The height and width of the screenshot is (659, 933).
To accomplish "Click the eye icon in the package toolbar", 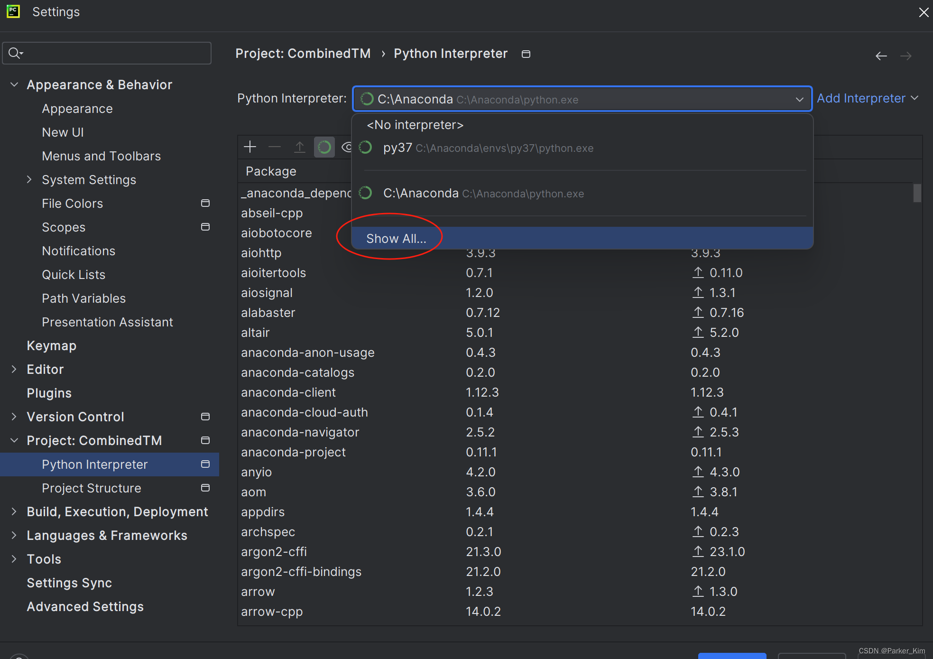I will click(347, 147).
